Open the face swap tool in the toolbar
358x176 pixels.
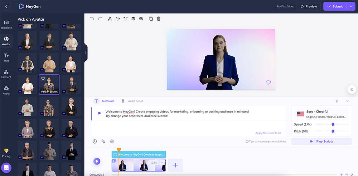click(x=117, y=19)
